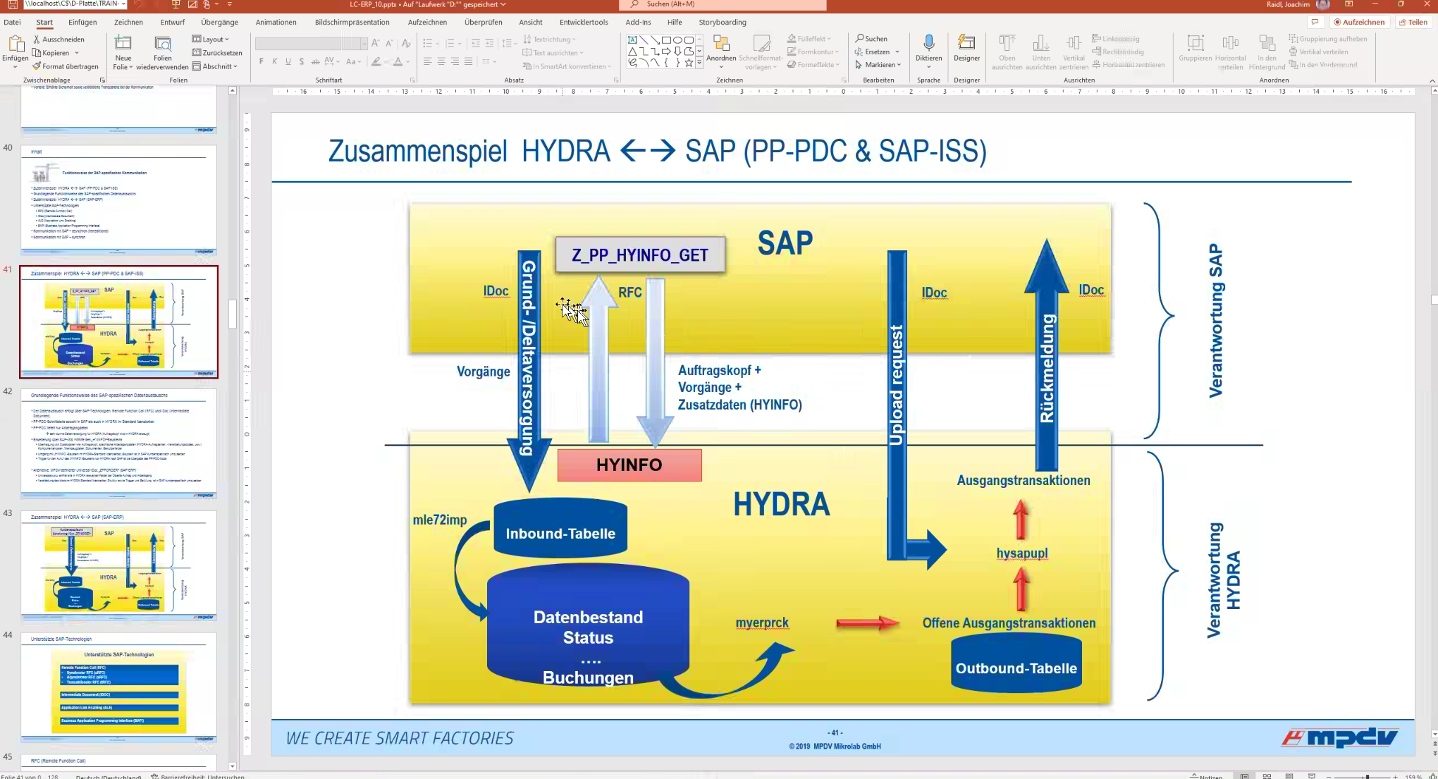Click Folien wiederverwenden icon
The height and width of the screenshot is (779, 1438).
click(163, 43)
